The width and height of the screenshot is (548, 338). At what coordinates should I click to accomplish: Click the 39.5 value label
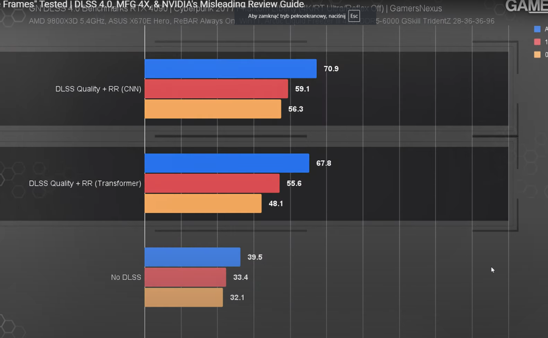pyautogui.click(x=255, y=257)
